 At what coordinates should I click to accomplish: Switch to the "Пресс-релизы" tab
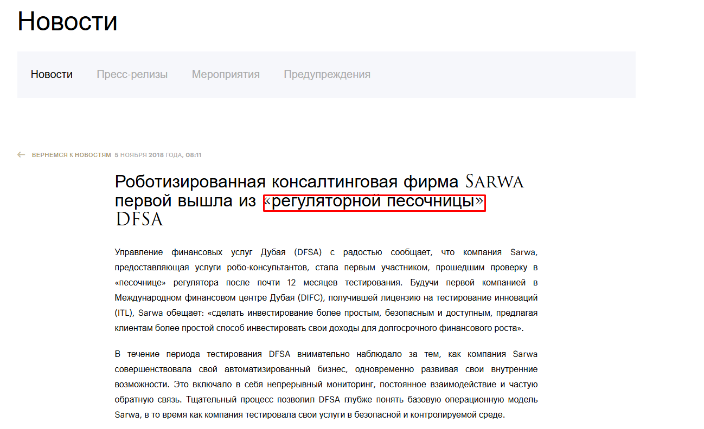[132, 74]
